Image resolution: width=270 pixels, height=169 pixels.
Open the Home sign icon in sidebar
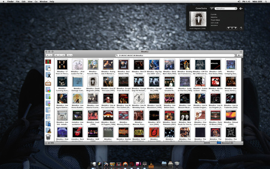coord(48,84)
